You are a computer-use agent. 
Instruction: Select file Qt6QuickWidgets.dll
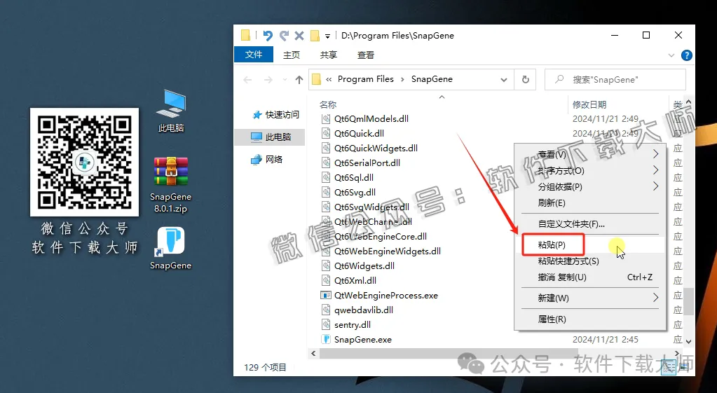(x=376, y=148)
